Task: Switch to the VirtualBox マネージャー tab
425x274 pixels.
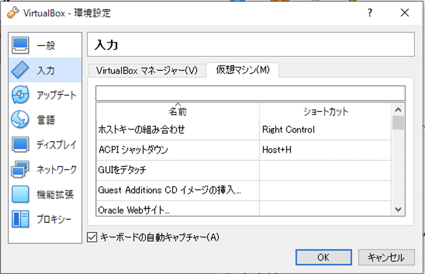Action: (x=148, y=71)
